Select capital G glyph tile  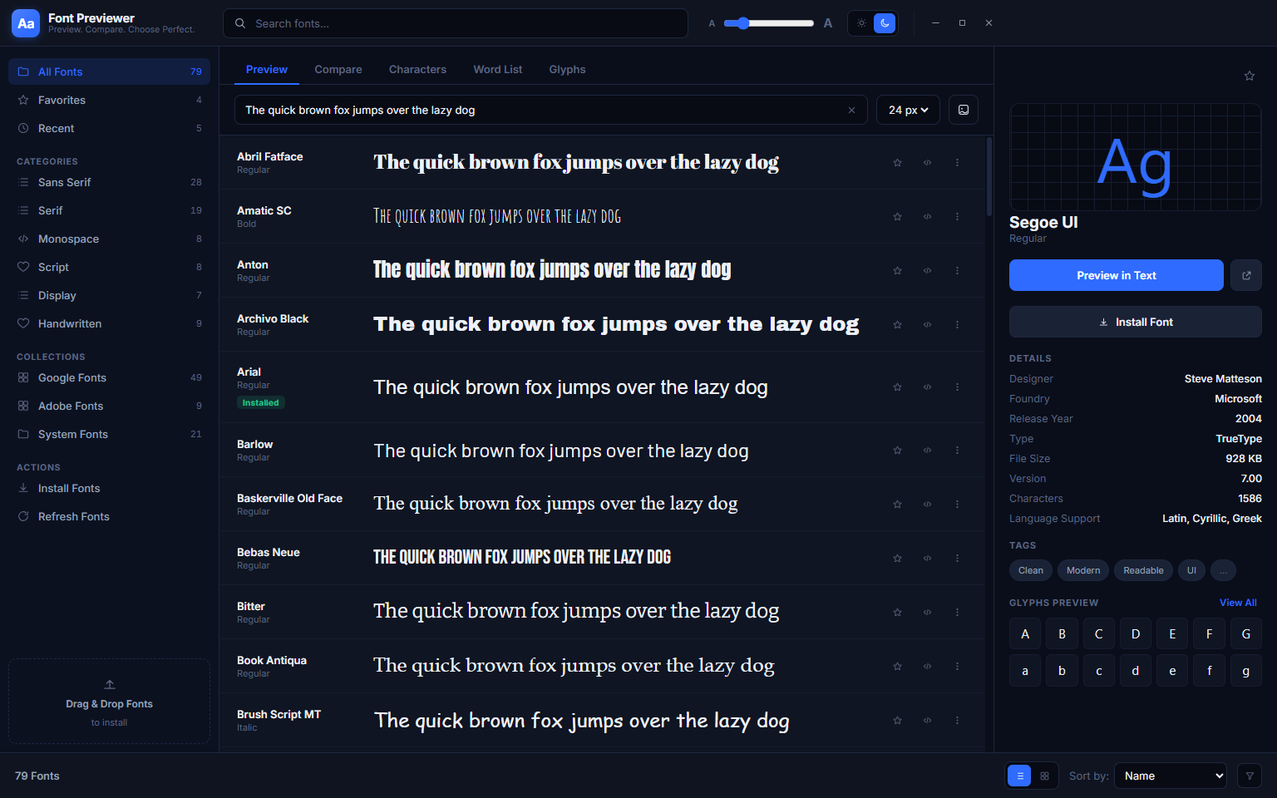1245,633
